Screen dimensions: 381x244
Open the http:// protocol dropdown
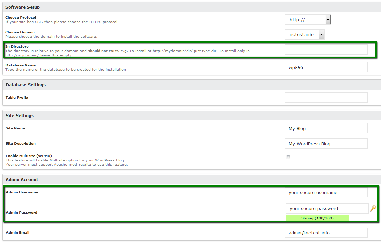(307, 20)
